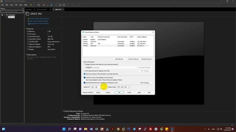236x132 pixels.
Task: Select the Memory device row
Action: (x=44, y=32)
